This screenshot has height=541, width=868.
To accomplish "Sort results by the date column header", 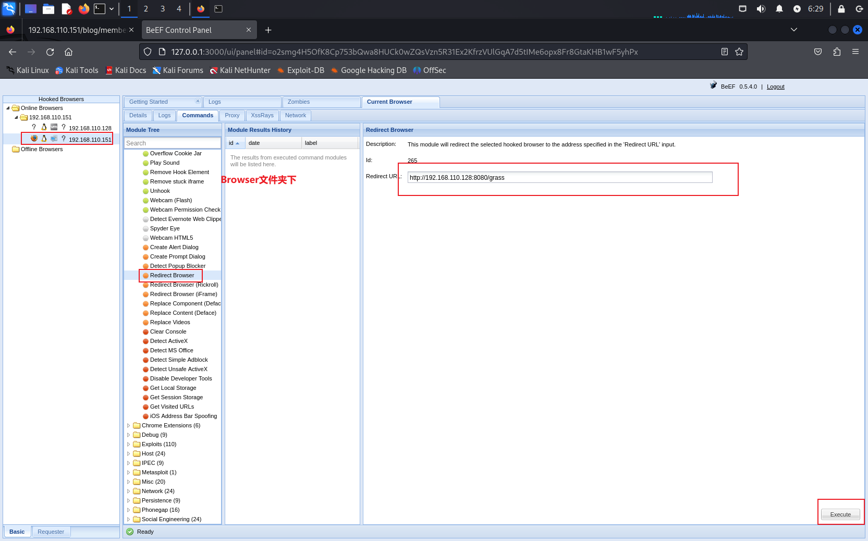I will click(x=273, y=143).
